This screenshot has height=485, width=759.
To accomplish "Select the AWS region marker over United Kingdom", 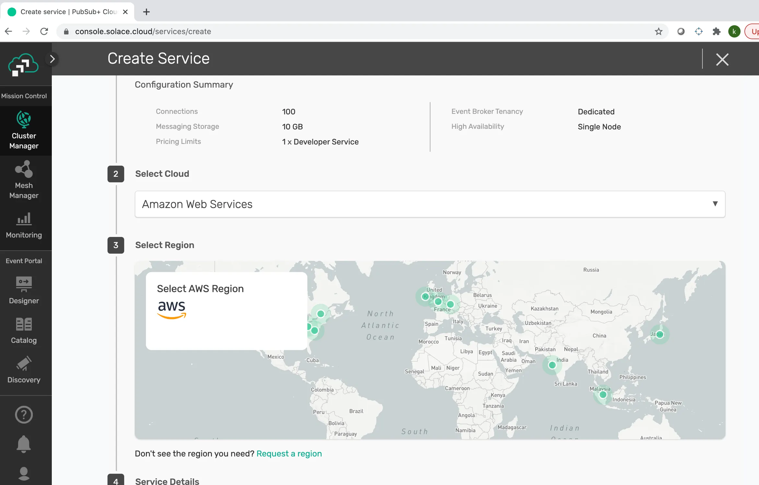I will [425, 296].
